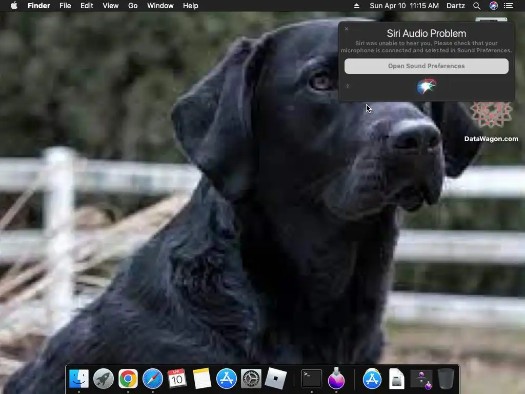Click the Siri Audio Problem title text

[426, 33]
